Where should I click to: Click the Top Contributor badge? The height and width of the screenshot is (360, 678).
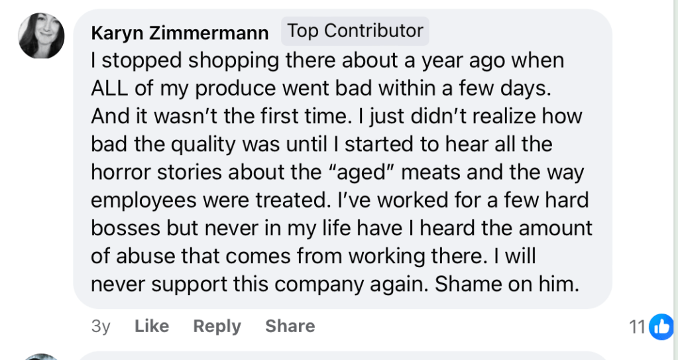click(x=355, y=31)
